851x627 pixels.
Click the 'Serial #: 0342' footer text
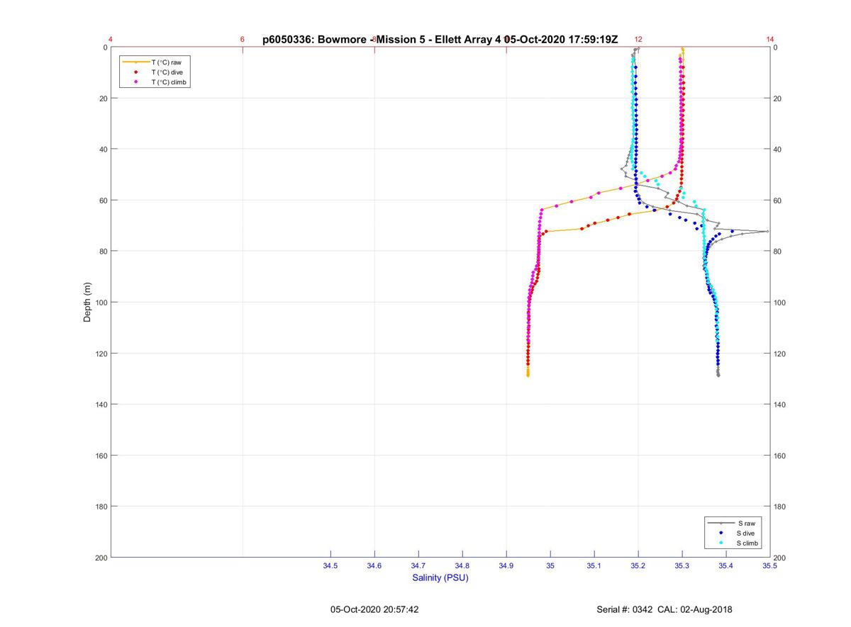click(x=625, y=609)
